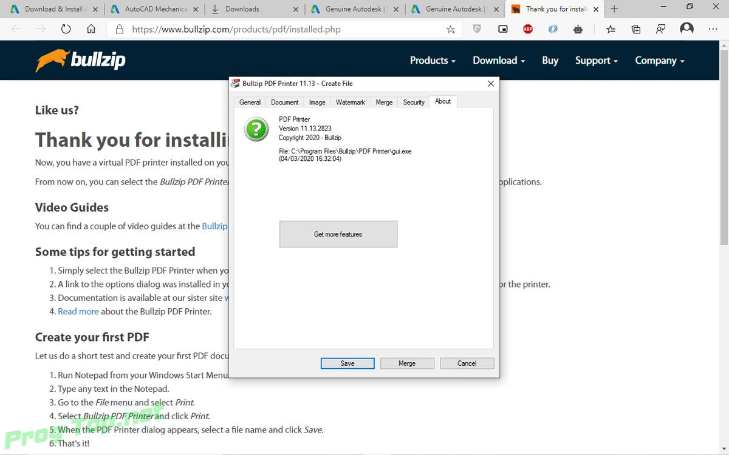Click the Merge button at dialog bottom
This screenshot has width=729, height=455.
(407, 363)
